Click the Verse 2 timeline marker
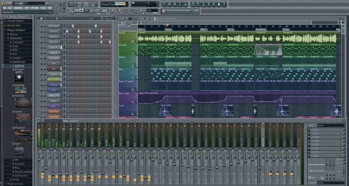This screenshot has height=186, width=349. click(x=203, y=30)
